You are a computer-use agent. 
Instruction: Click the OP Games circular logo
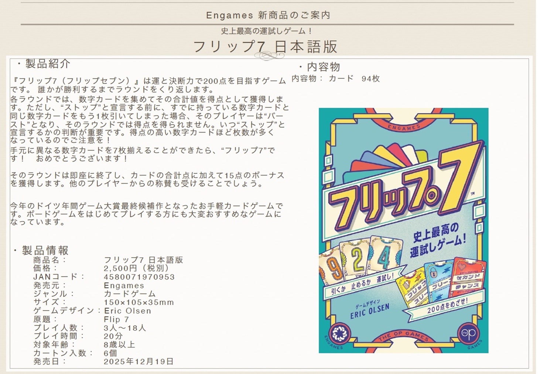[468, 333]
